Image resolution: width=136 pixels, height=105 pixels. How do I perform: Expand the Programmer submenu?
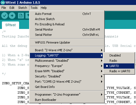67,95
